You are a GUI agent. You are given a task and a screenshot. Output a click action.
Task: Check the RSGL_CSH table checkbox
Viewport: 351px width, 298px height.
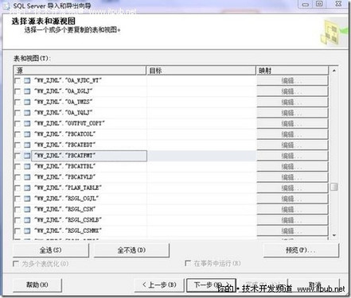(x=18, y=209)
